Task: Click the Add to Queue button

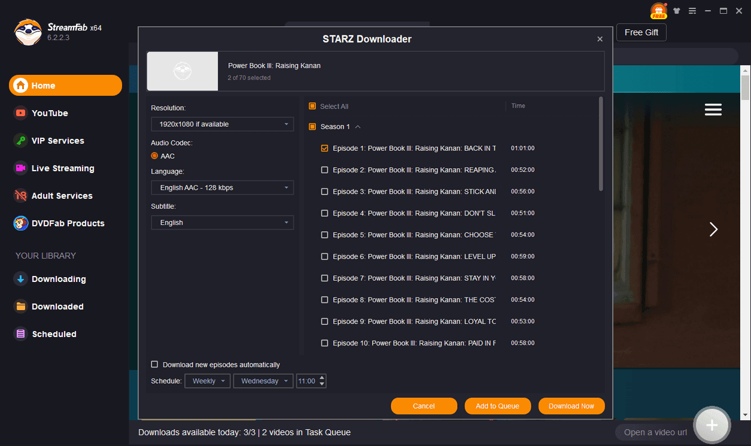Action: tap(497, 406)
